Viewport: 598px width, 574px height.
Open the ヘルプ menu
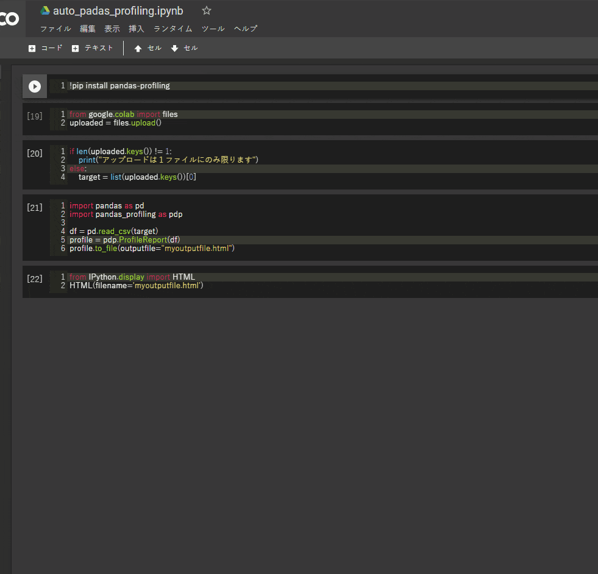coord(246,29)
